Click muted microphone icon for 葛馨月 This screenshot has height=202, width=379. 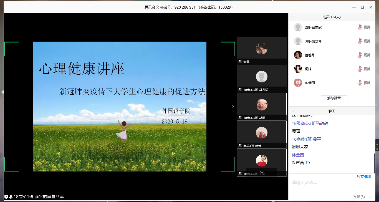coord(360,55)
